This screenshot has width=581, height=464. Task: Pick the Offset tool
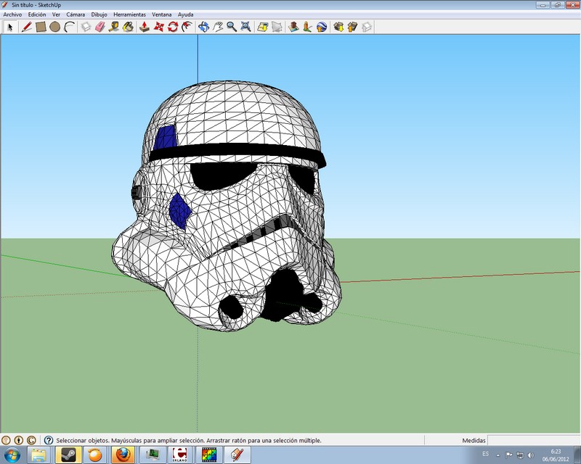[x=187, y=27]
